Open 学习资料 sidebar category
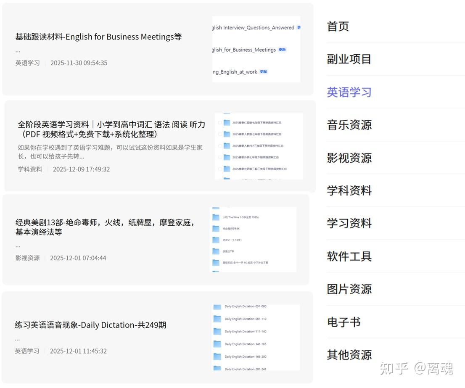The image size is (465, 388). [349, 223]
